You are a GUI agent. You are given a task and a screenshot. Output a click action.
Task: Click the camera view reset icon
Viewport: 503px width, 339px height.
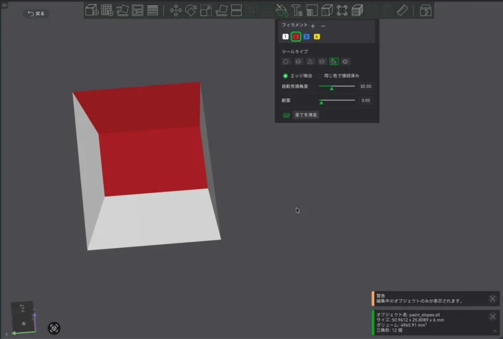pos(54,328)
